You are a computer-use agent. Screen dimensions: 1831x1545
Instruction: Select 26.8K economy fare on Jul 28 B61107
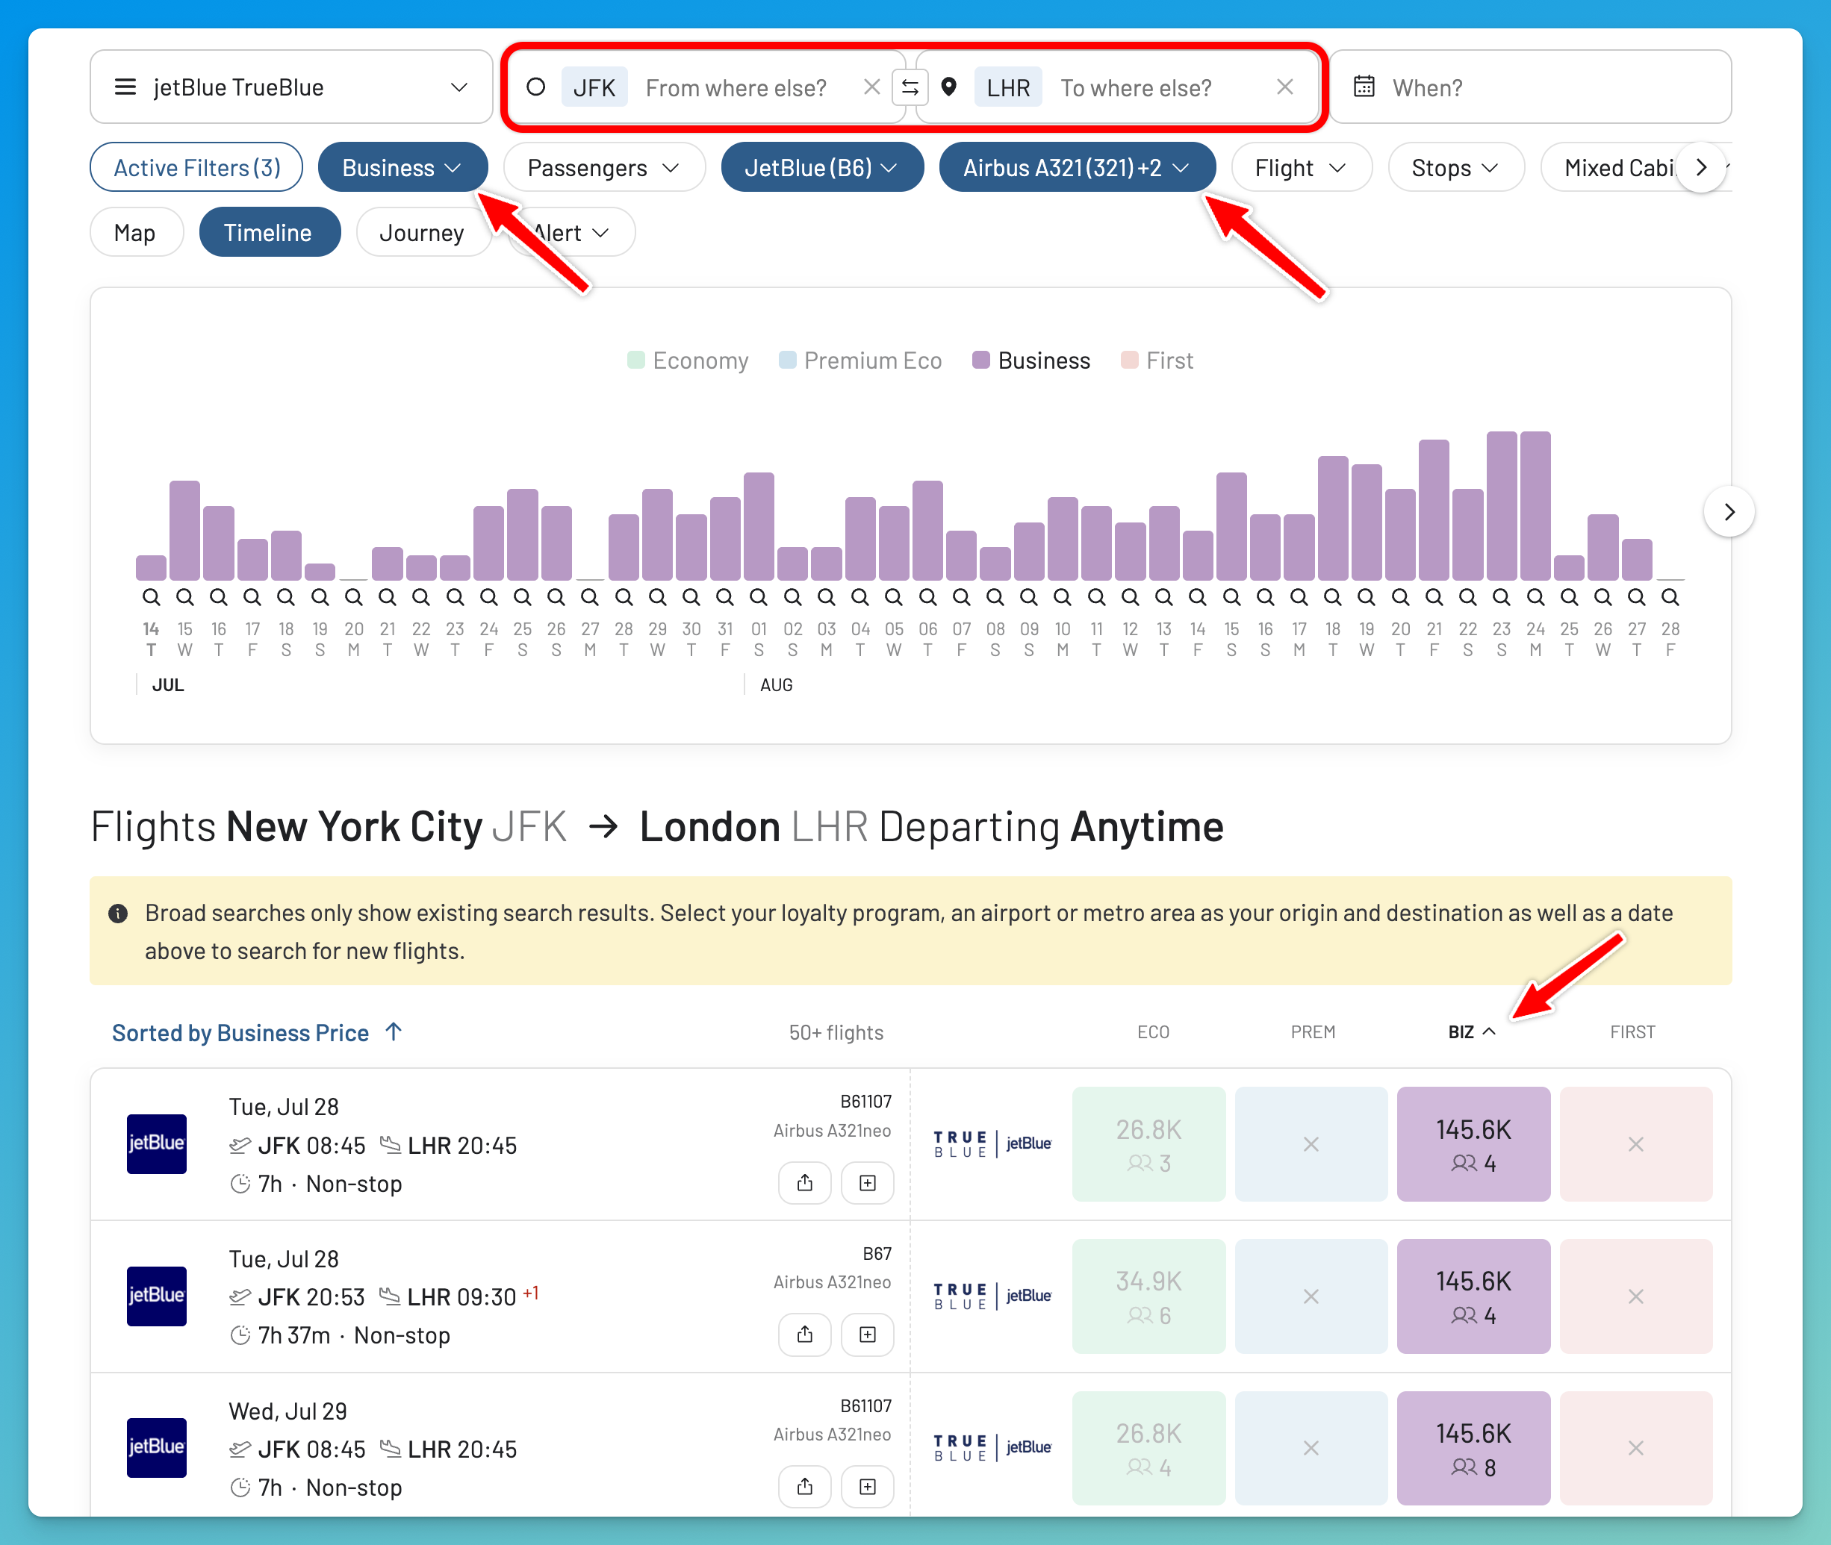coord(1148,1144)
